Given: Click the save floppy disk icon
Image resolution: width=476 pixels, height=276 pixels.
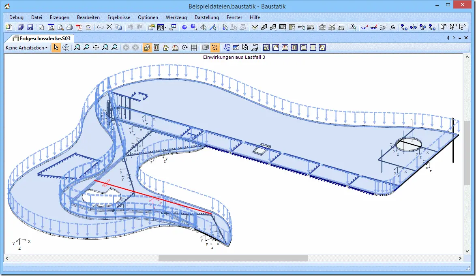Looking at the screenshot, I should 30,27.
